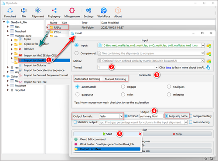218x161 pixels.
Task: Click View | Edit command icon
Action: pos(76,139)
